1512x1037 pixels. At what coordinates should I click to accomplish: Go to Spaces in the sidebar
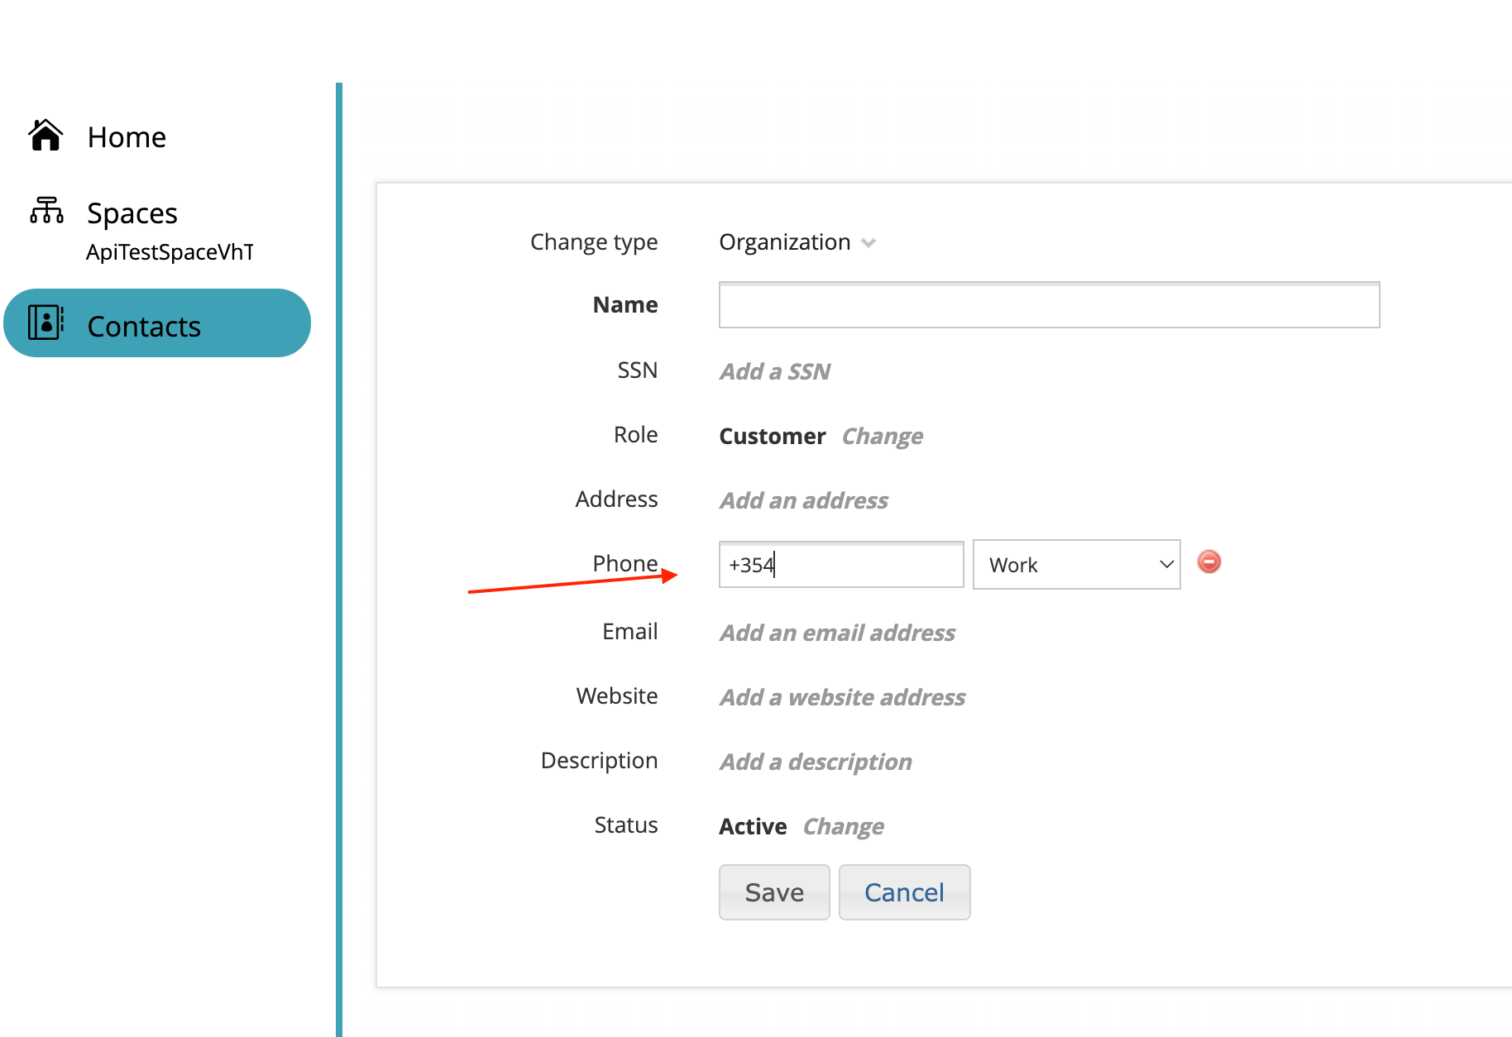(132, 213)
